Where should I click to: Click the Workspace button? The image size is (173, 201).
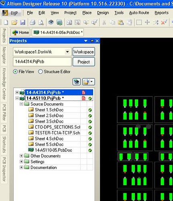[84, 52]
